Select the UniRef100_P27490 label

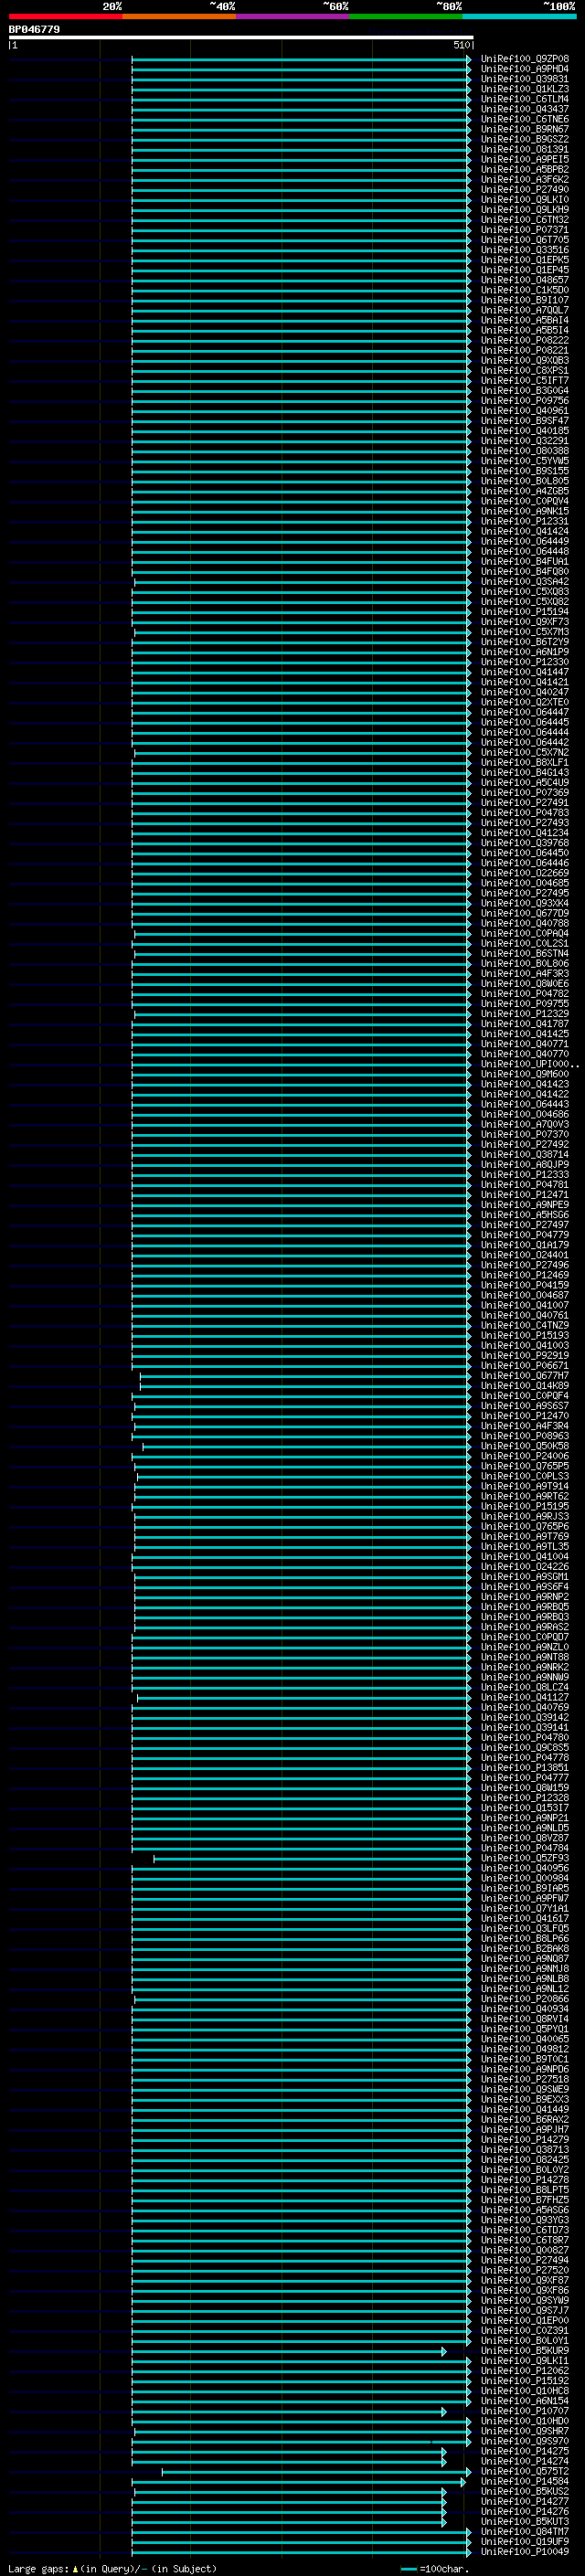(524, 189)
